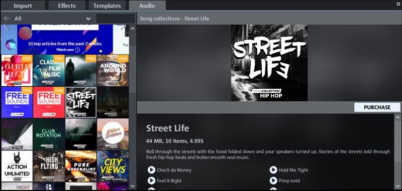Click the PURCHASE button
The width and height of the screenshot is (402, 191).
tap(377, 107)
